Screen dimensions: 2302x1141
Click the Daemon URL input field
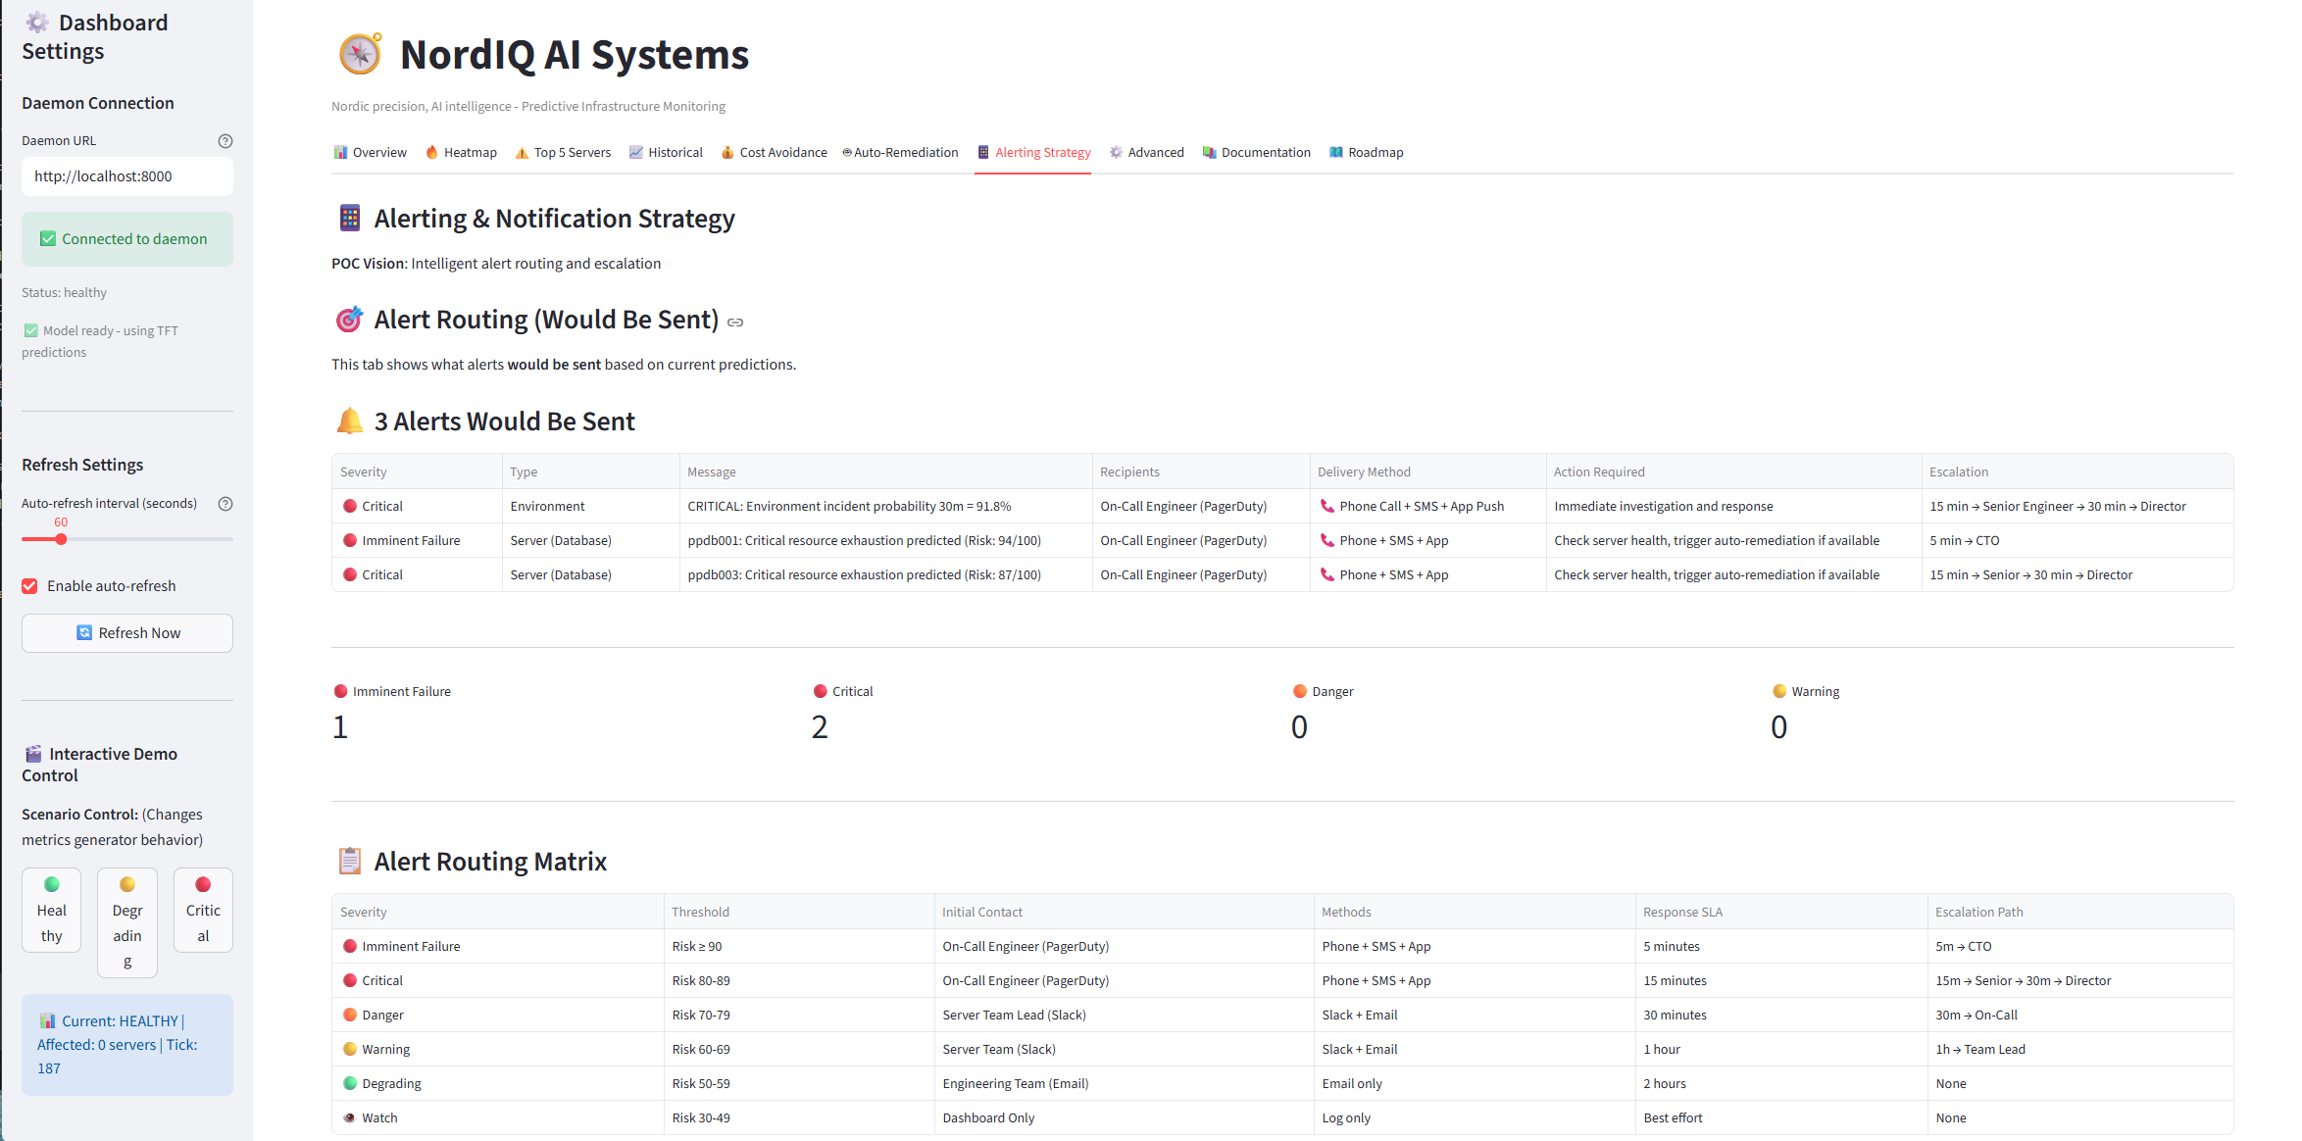click(127, 176)
